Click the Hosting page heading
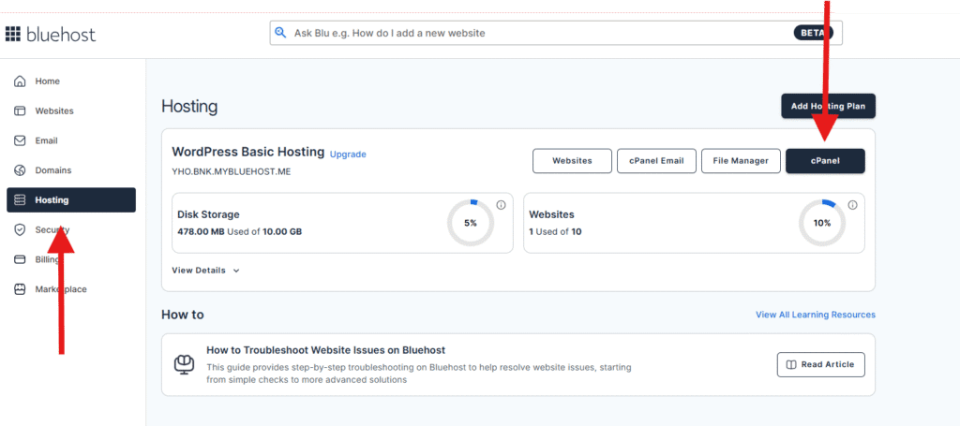Screen dimensions: 960x426 [x=189, y=107]
